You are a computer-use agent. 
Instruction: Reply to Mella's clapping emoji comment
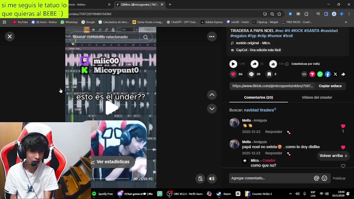click(274, 132)
